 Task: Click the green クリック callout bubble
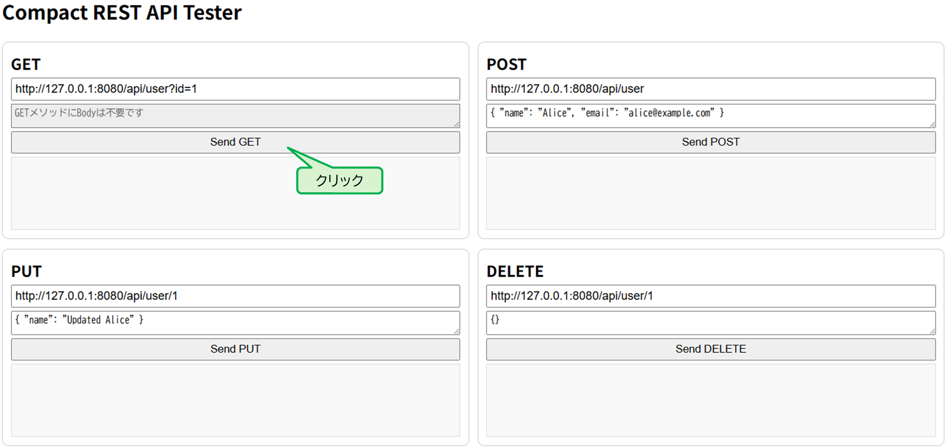339,180
